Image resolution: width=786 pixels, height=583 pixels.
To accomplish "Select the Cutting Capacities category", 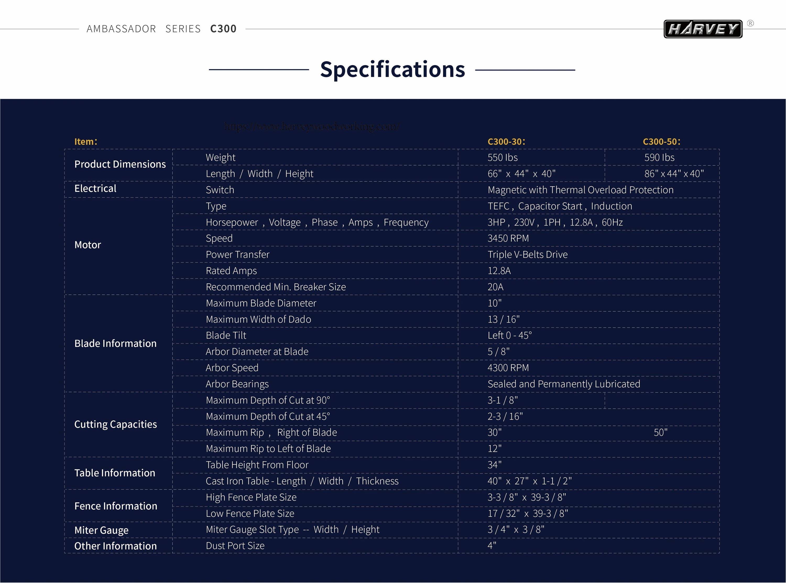I will (116, 424).
